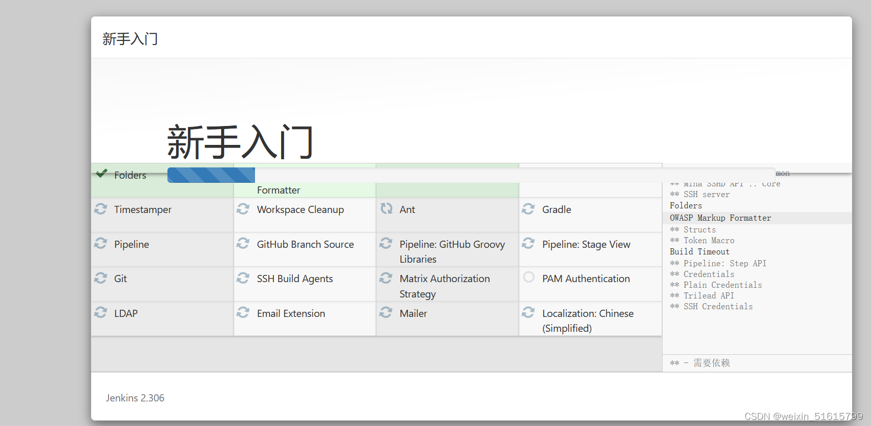Viewport: 871px width, 426px height.
Task: Click the large 新手入门 heading
Action: pyautogui.click(x=240, y=142)
